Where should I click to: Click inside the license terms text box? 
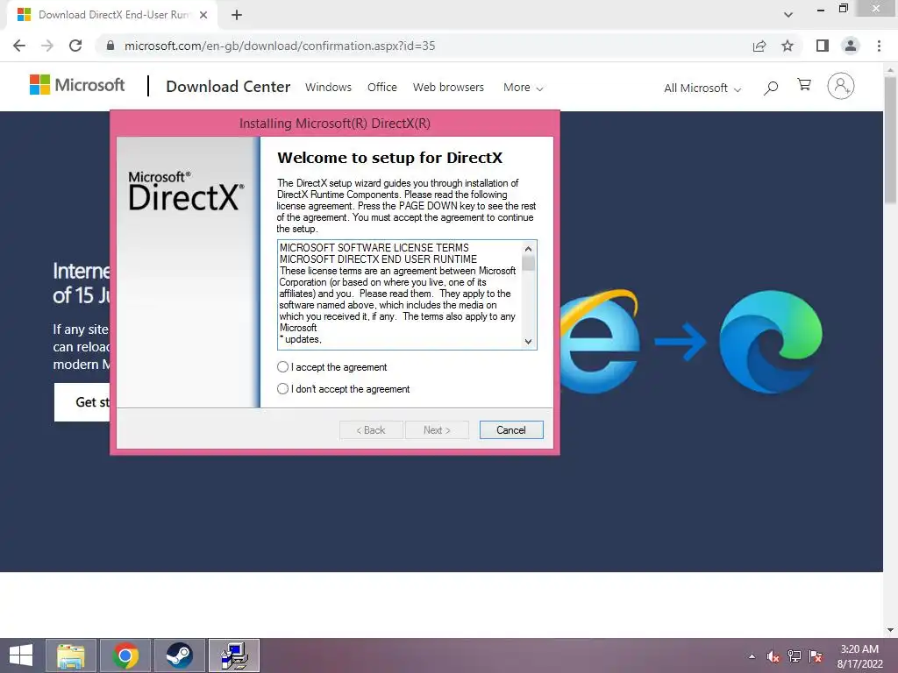(x=400, y=294)
